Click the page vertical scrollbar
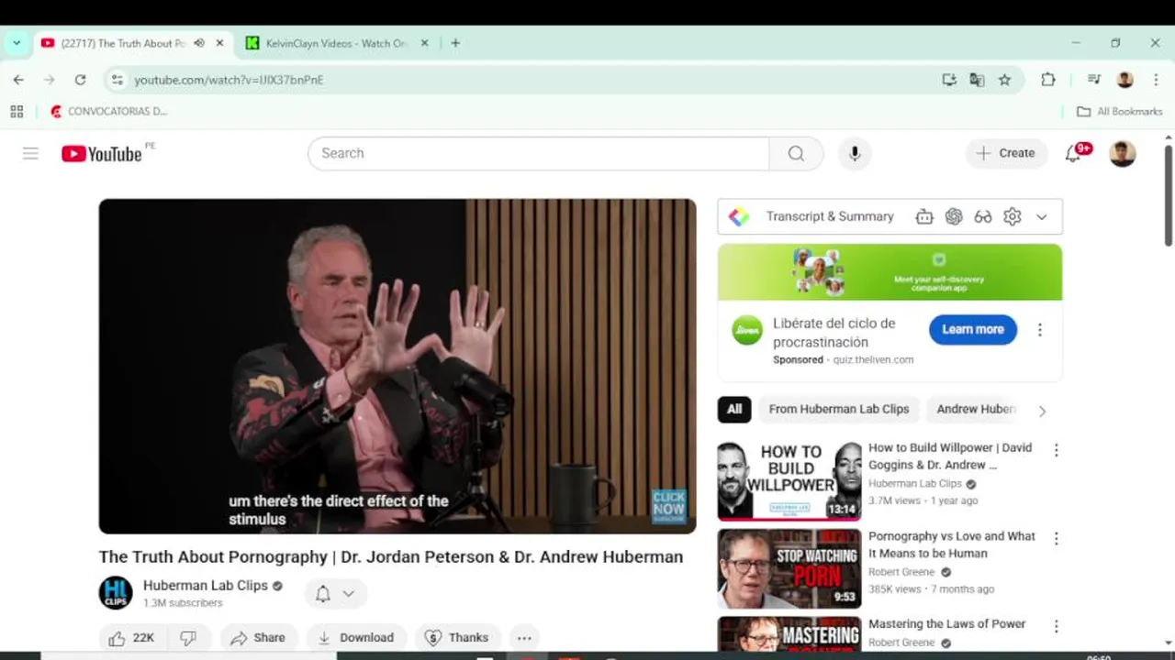 (x=1168, y=195)
